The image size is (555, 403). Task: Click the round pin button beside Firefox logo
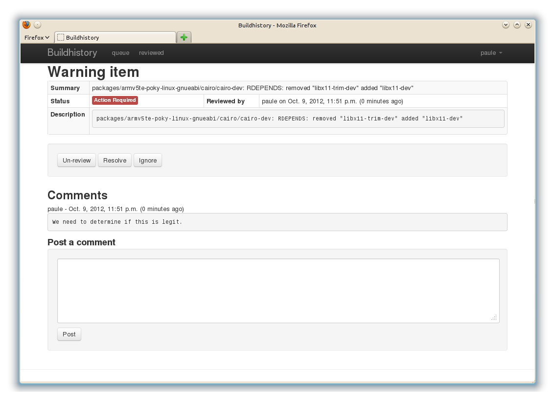point(38,25)
